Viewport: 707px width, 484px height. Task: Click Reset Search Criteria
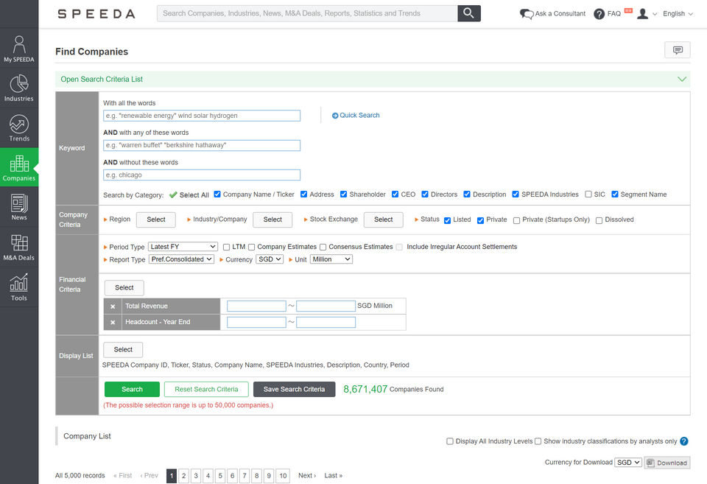206,389
